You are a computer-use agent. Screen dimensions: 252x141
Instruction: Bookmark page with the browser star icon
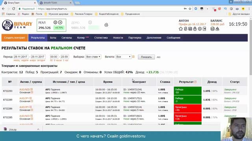point(190,9)
